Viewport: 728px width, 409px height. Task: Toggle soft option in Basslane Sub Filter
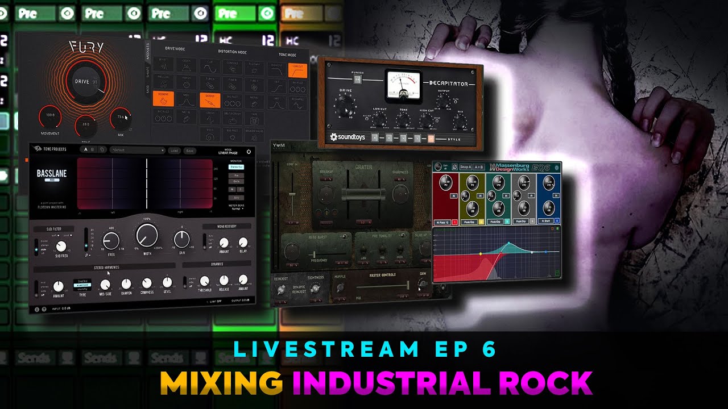[x=56, y=235]
